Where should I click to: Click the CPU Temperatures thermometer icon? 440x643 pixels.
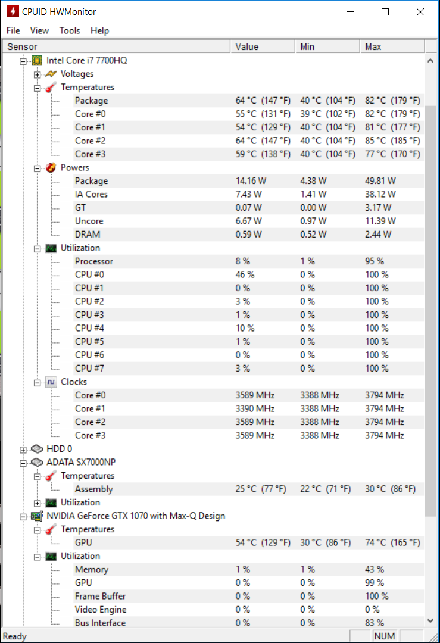(51, 88)
